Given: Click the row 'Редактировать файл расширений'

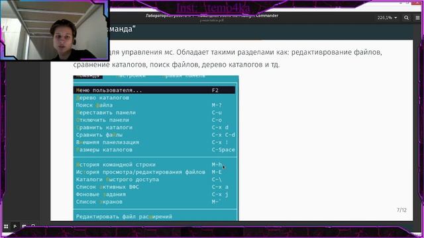Looking at the screenshot, I should (x=154, y=217).
